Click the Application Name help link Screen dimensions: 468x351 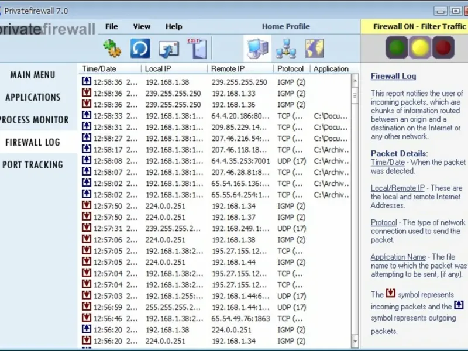click(398, 257)
